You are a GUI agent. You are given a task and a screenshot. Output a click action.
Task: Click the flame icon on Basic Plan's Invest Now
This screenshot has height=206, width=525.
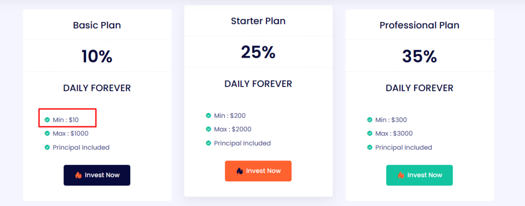pos(78,175)
